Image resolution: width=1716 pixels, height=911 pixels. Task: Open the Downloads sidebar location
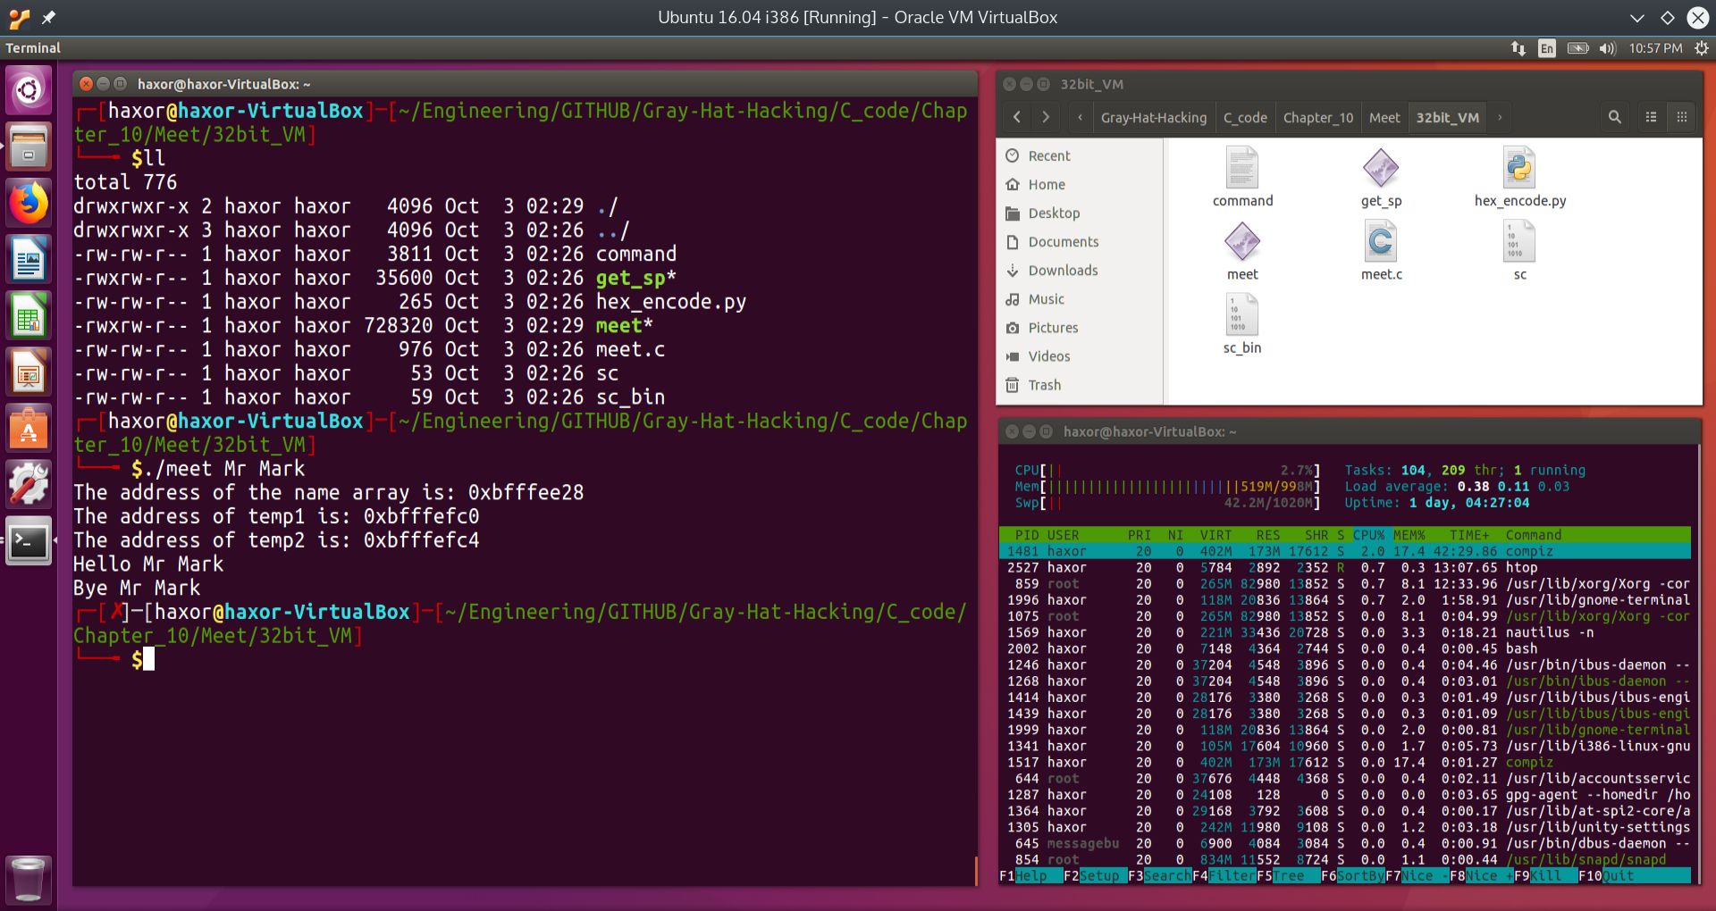1062,271
